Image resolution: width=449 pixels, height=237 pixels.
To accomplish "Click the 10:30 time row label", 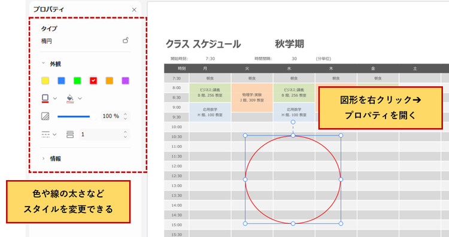I will (x=177, y=136).
